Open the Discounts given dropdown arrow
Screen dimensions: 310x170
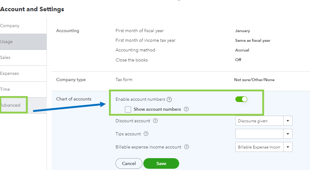click(288, 121)
